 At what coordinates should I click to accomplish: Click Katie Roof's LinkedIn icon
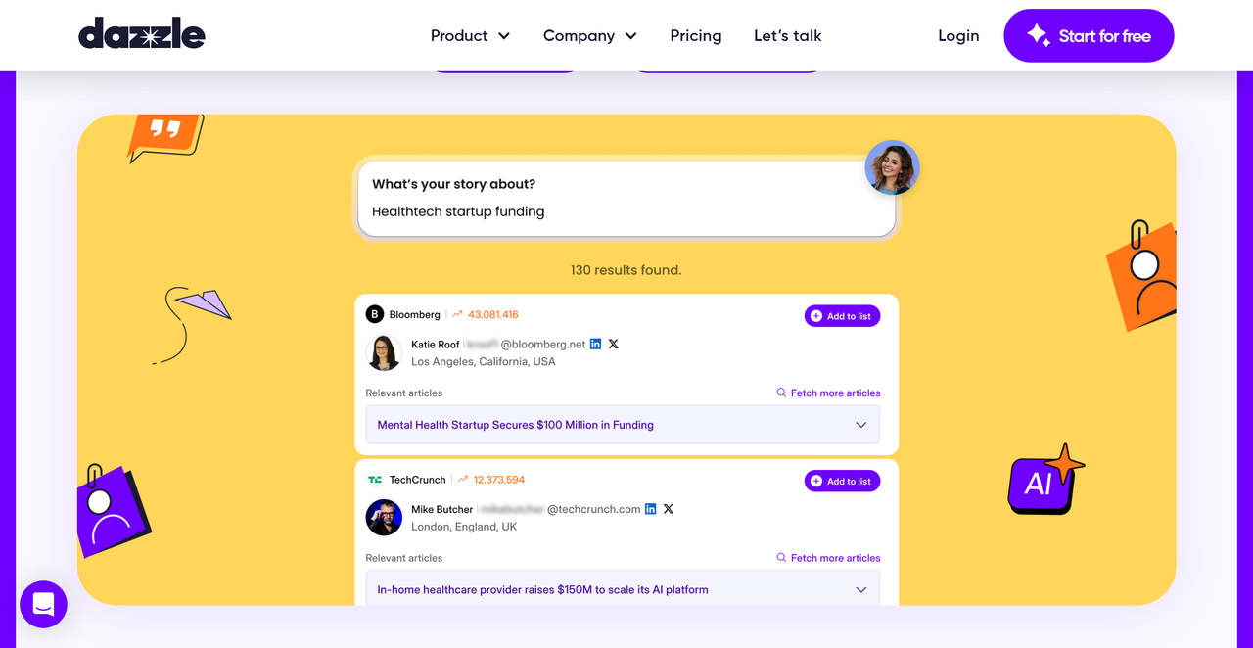coord(595,345)
